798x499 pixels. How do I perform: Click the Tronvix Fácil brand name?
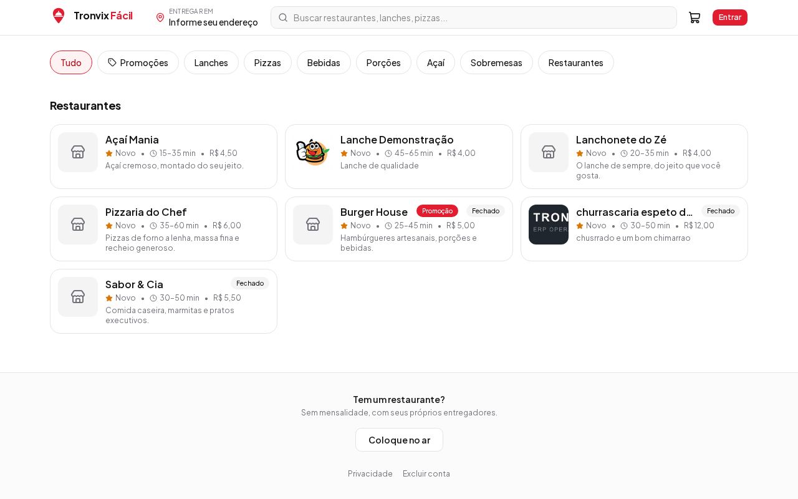tap(103, 16)
